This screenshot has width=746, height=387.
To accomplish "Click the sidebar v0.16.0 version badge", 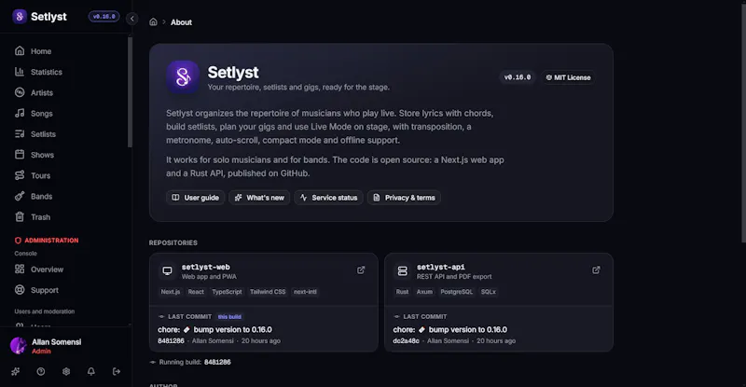I will [x=104, y=17].
